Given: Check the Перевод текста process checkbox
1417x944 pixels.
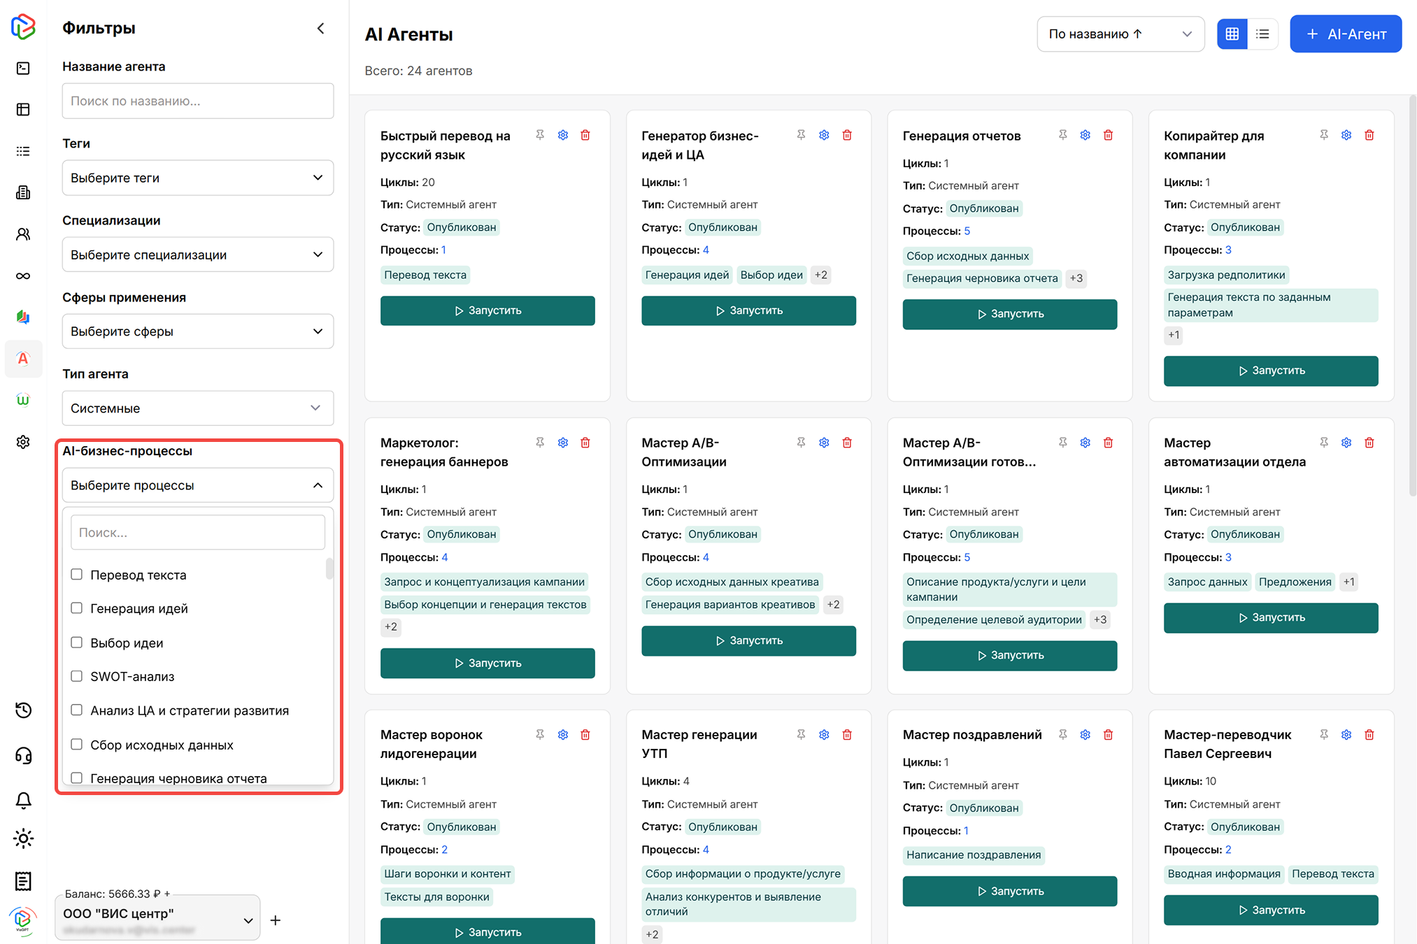Looking at the screenshot, I should click(77, 574).
